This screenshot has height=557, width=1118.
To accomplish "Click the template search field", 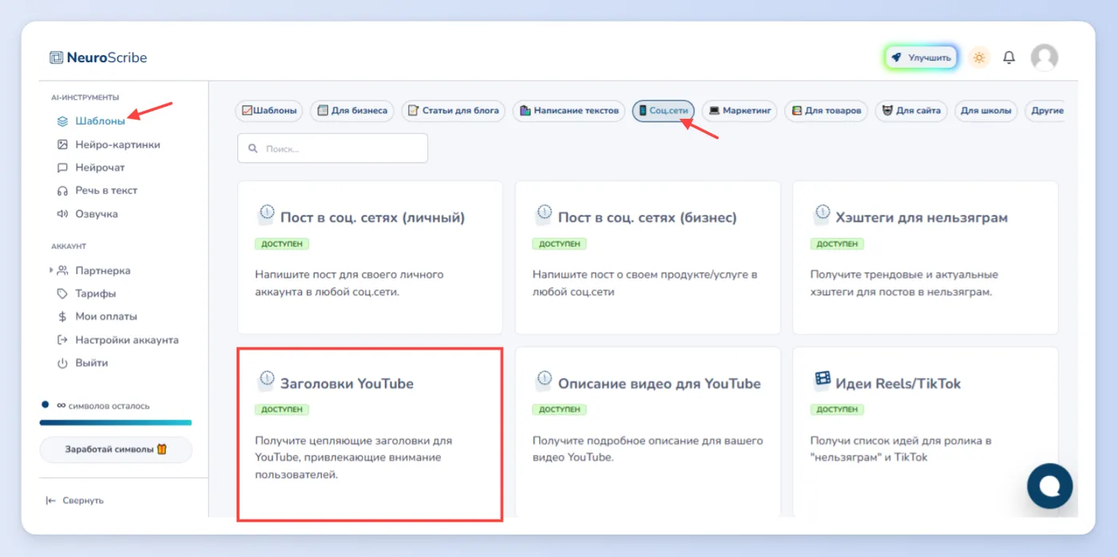I will point(332,148).
